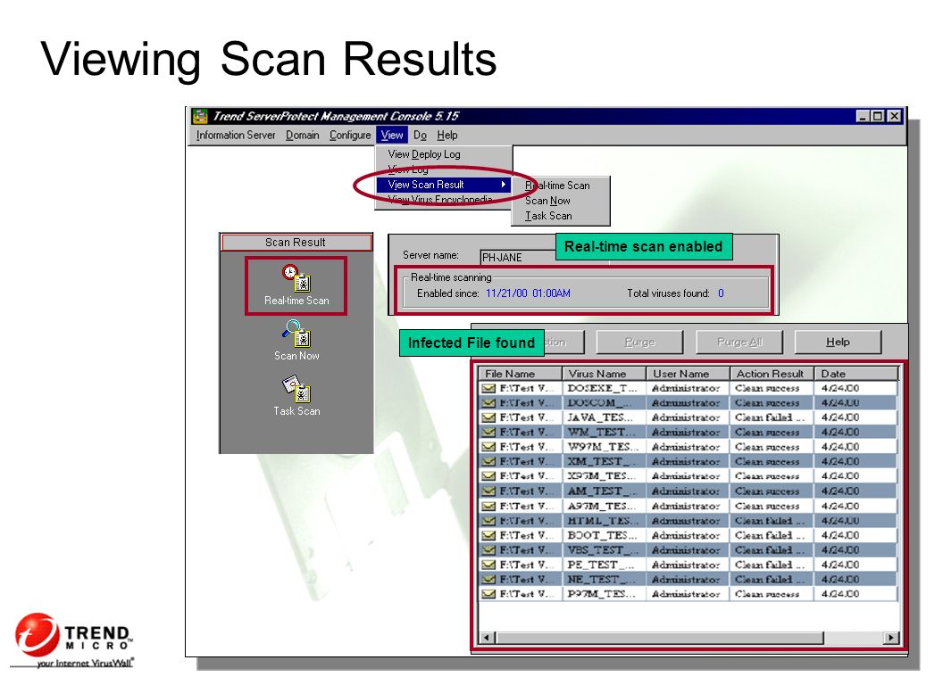Viewport: 943px width, 685px height.
Task: Click Administrator cell in the NE_TEST_ row
Action: pyautogui.click(x=686, y=579)
